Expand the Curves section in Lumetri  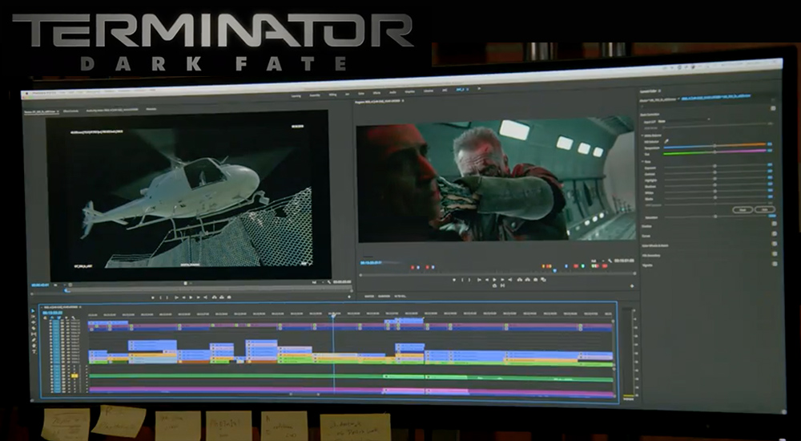646,236
